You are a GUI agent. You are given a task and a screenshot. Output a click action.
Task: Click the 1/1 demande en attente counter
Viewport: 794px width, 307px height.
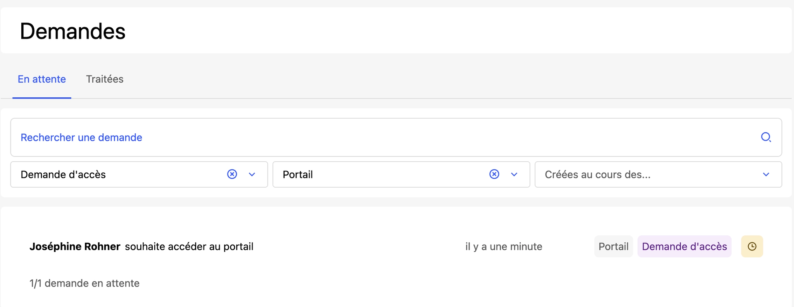click(85, 283)
